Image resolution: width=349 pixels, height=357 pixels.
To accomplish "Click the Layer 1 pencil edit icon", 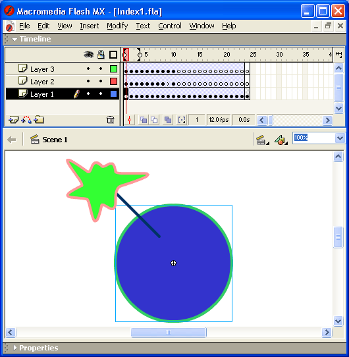I will pyautogui.click(x=77, y=94).
